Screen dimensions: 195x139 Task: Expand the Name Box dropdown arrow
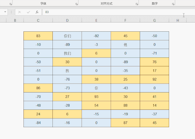pos(5,12)
